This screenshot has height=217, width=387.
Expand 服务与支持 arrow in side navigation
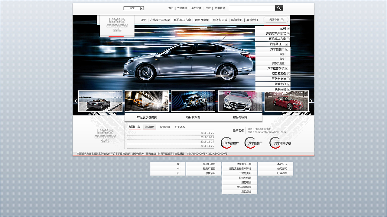[288, 79]
